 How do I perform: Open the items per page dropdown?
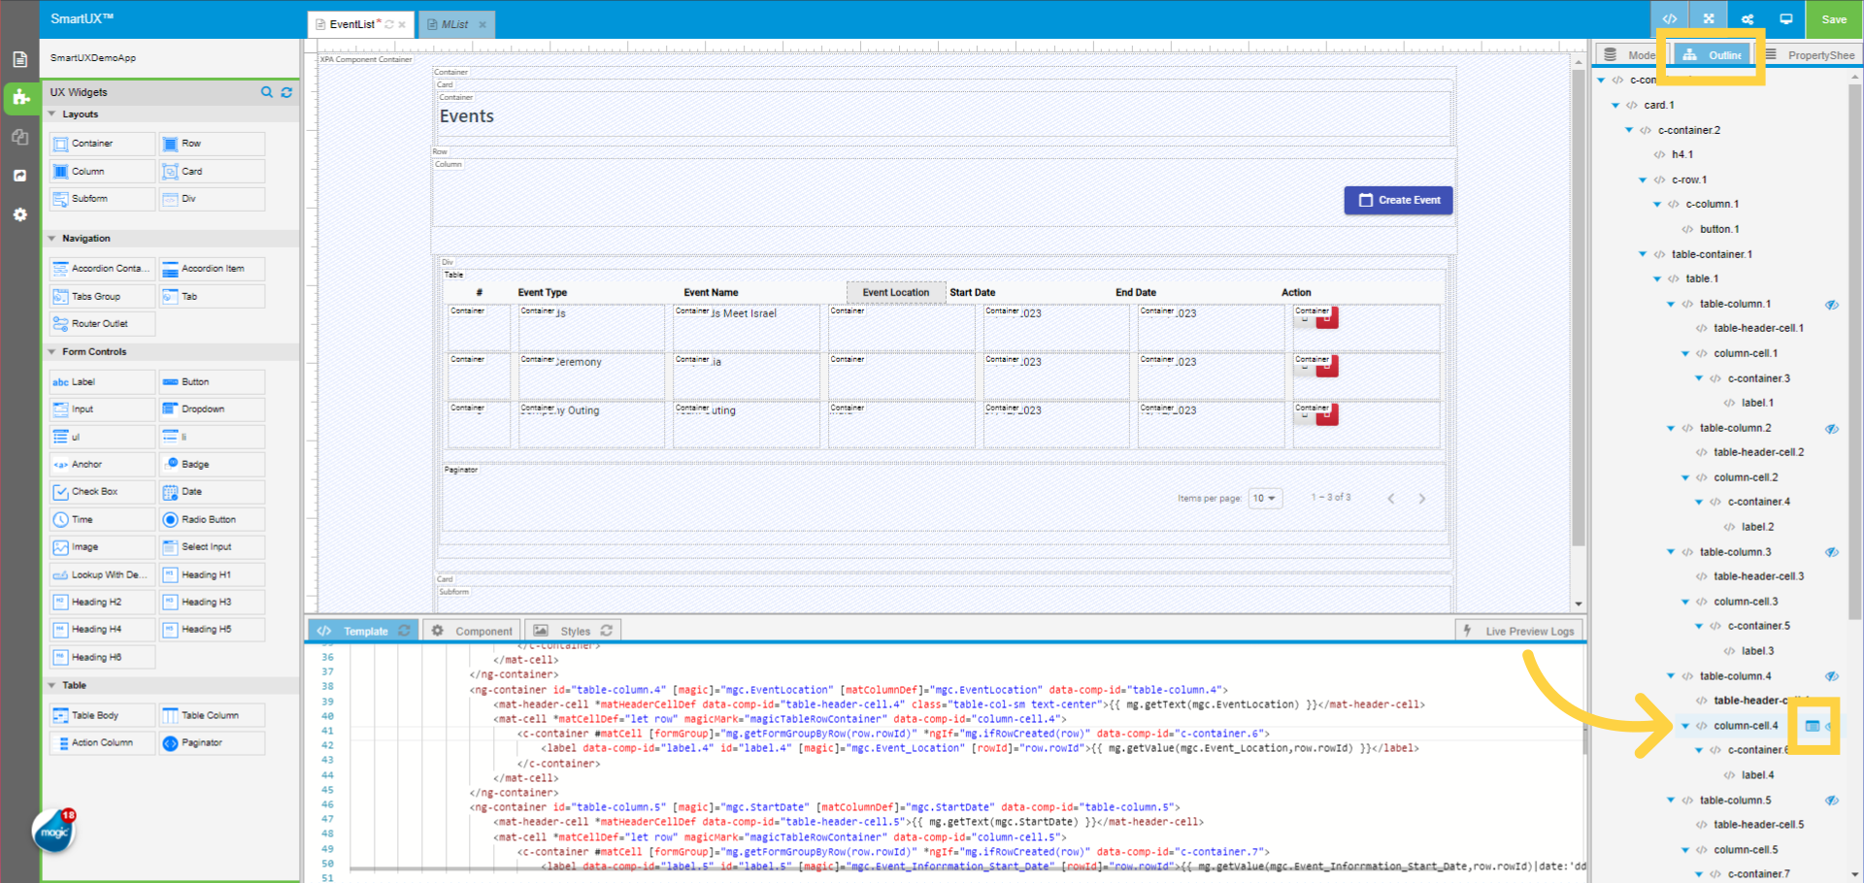click(x=1265, y=498)
